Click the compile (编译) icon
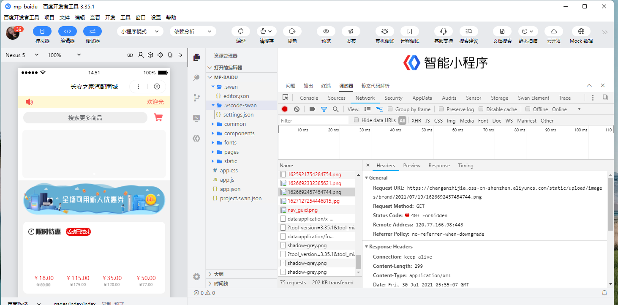The height and width of the screenshot is (305, 618). (241, 31)
